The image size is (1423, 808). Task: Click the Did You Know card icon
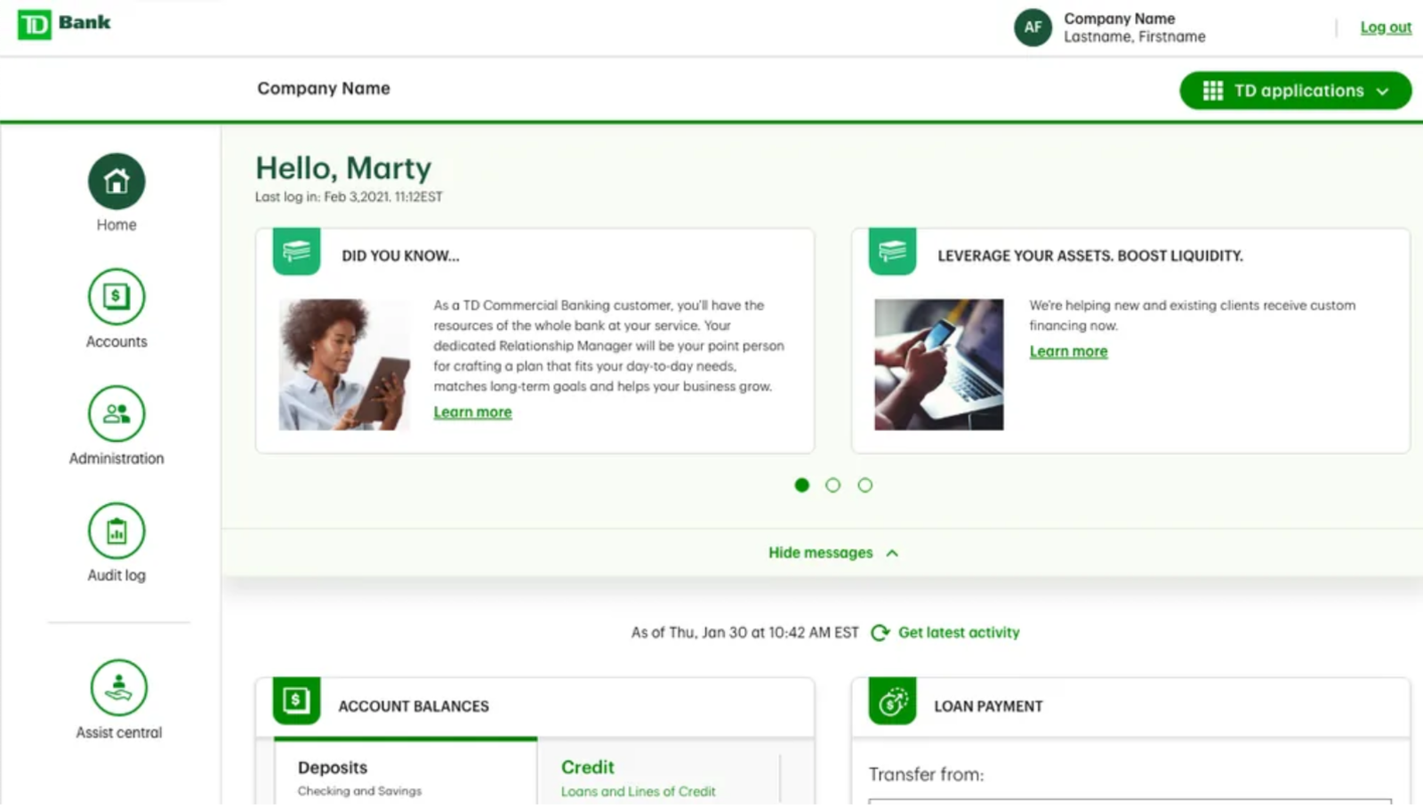[297, 252]
